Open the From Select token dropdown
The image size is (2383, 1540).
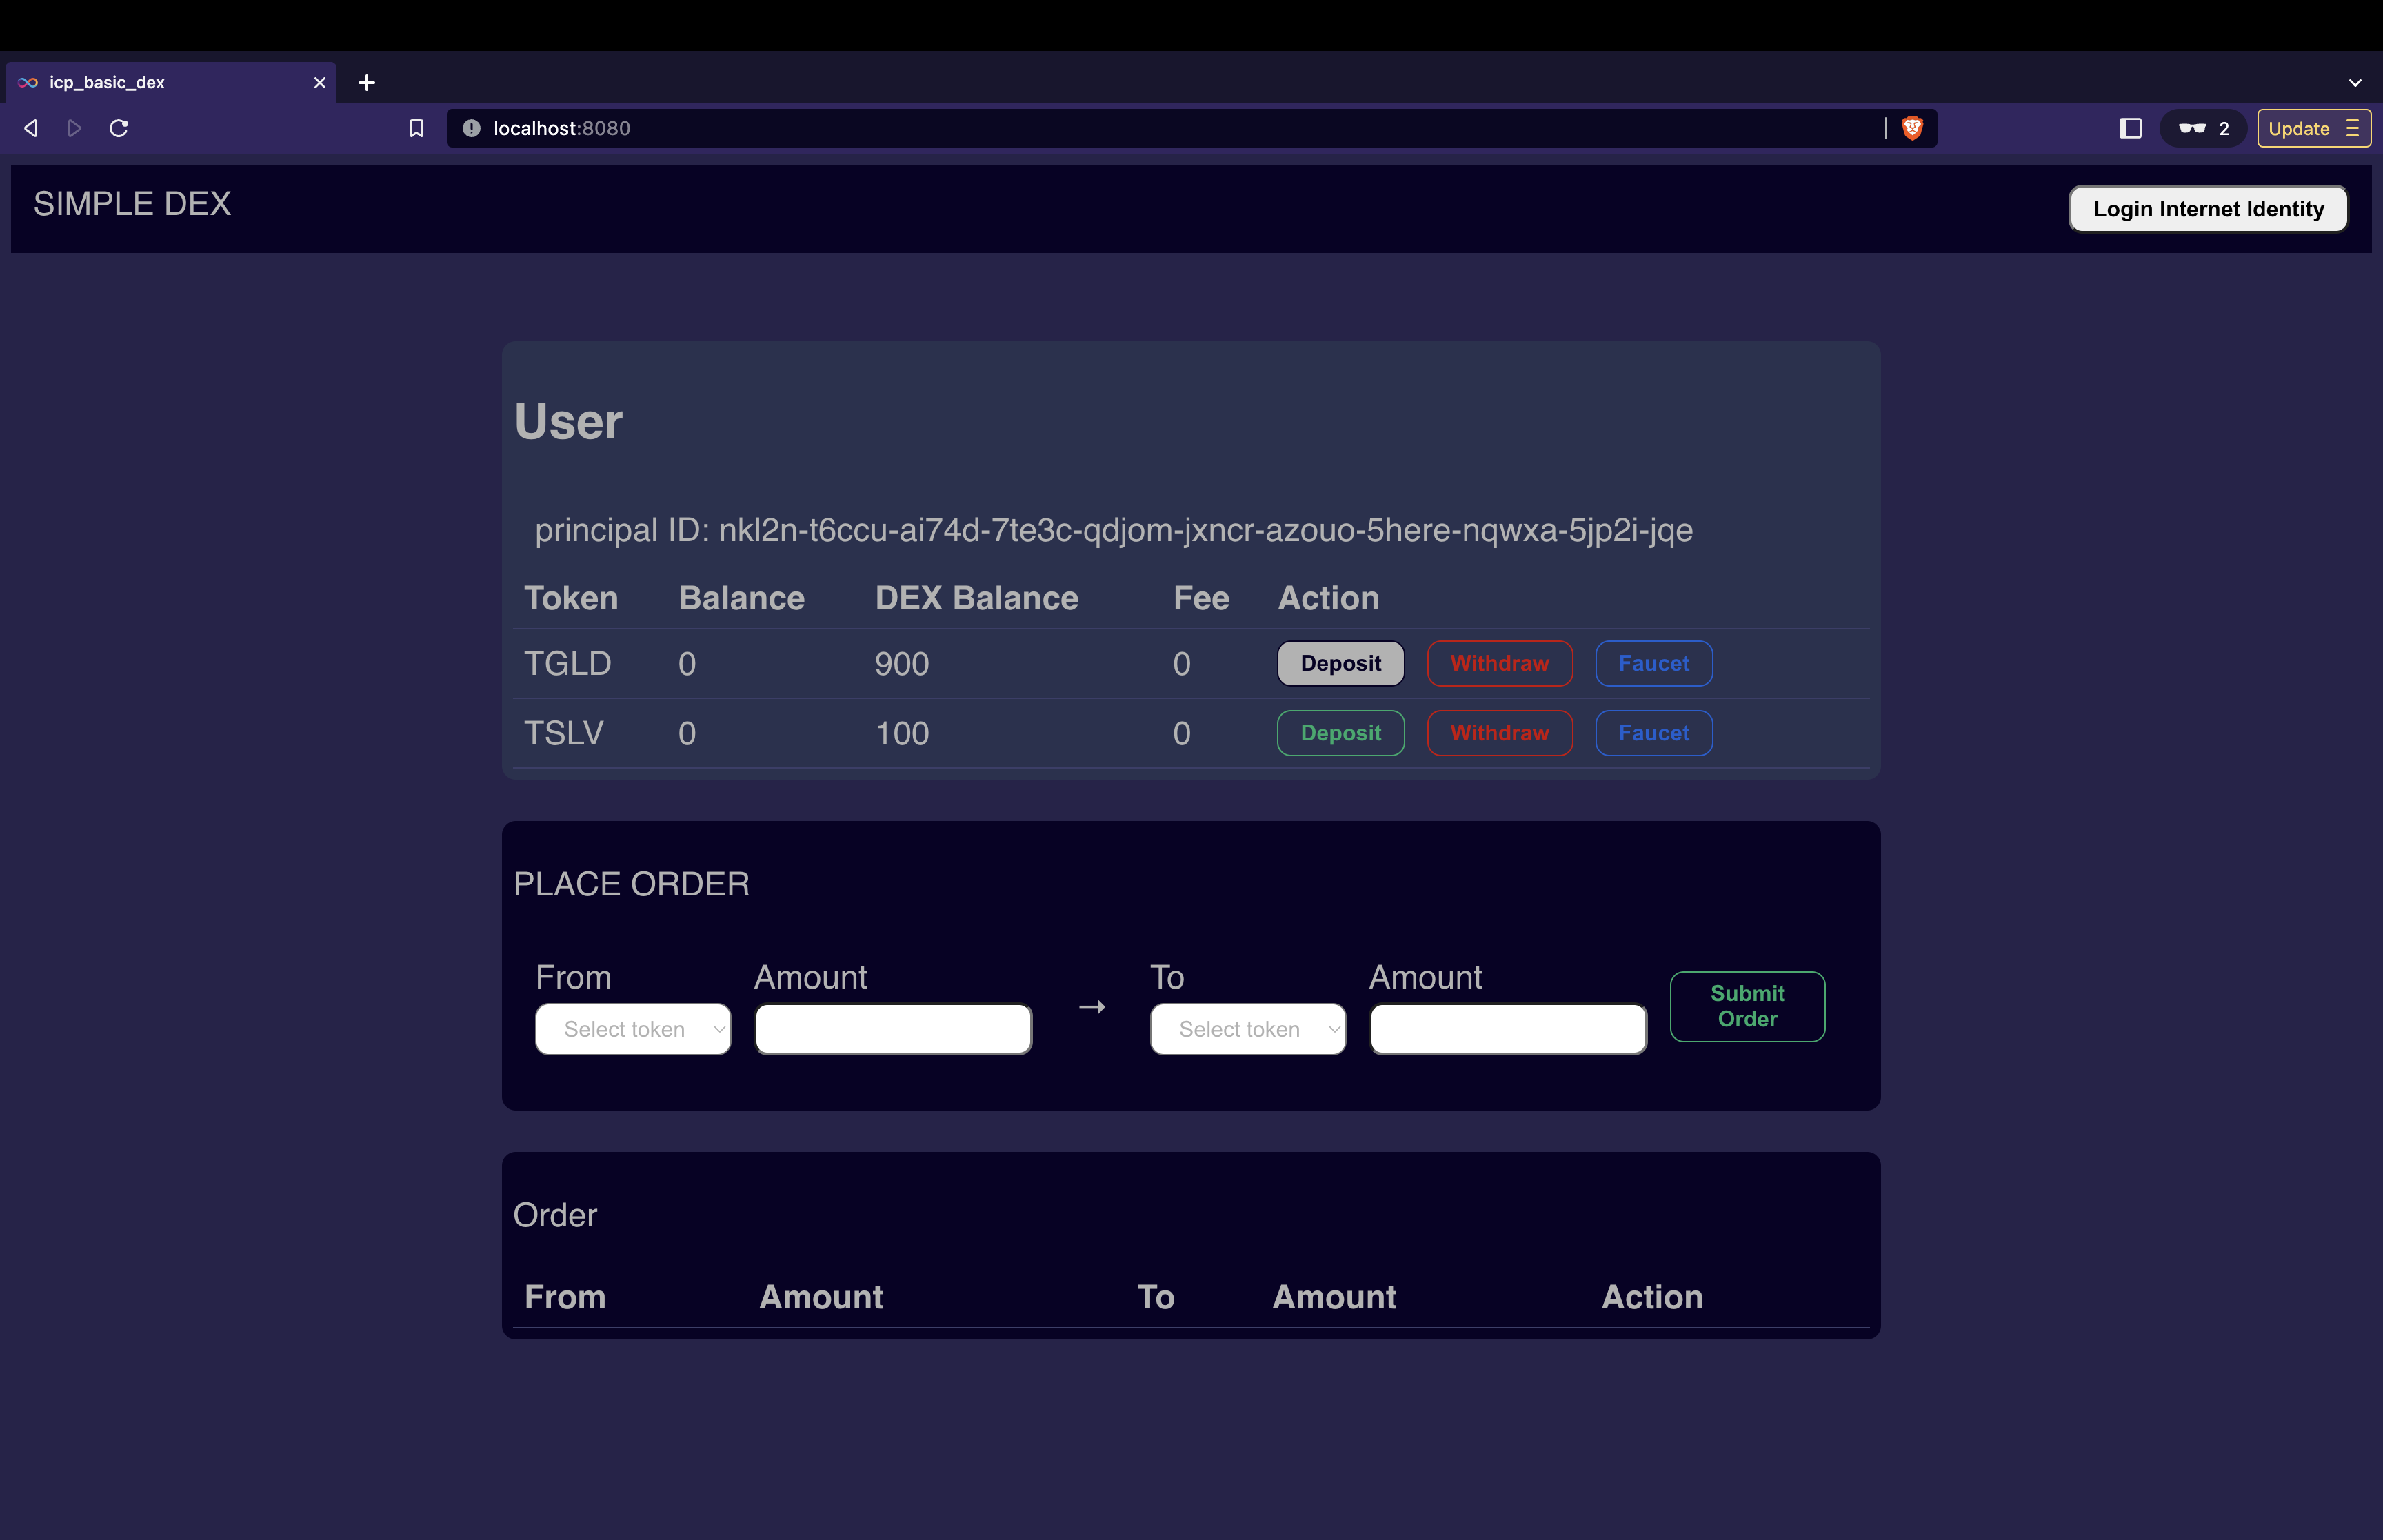(x=633, y=1029)
